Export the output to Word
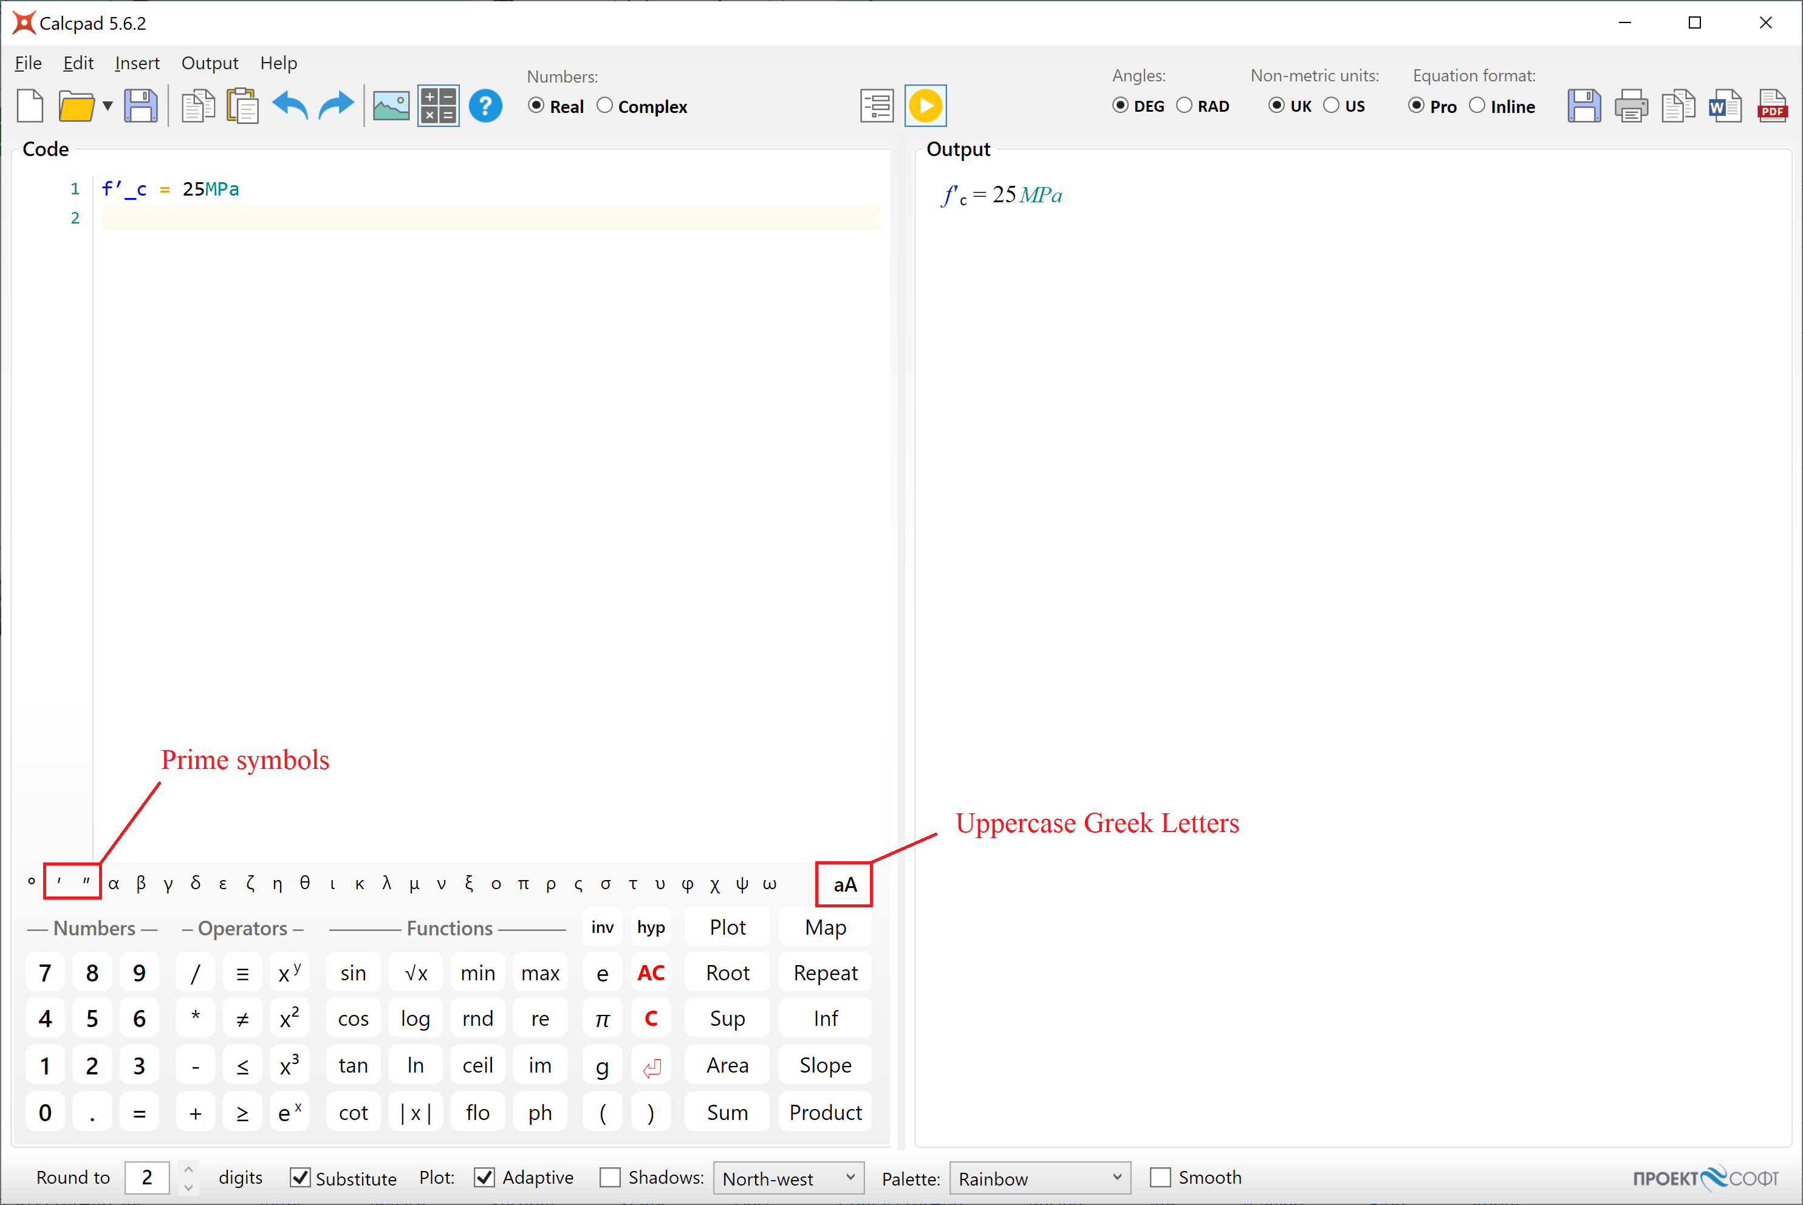 [x=1725, y=105]
